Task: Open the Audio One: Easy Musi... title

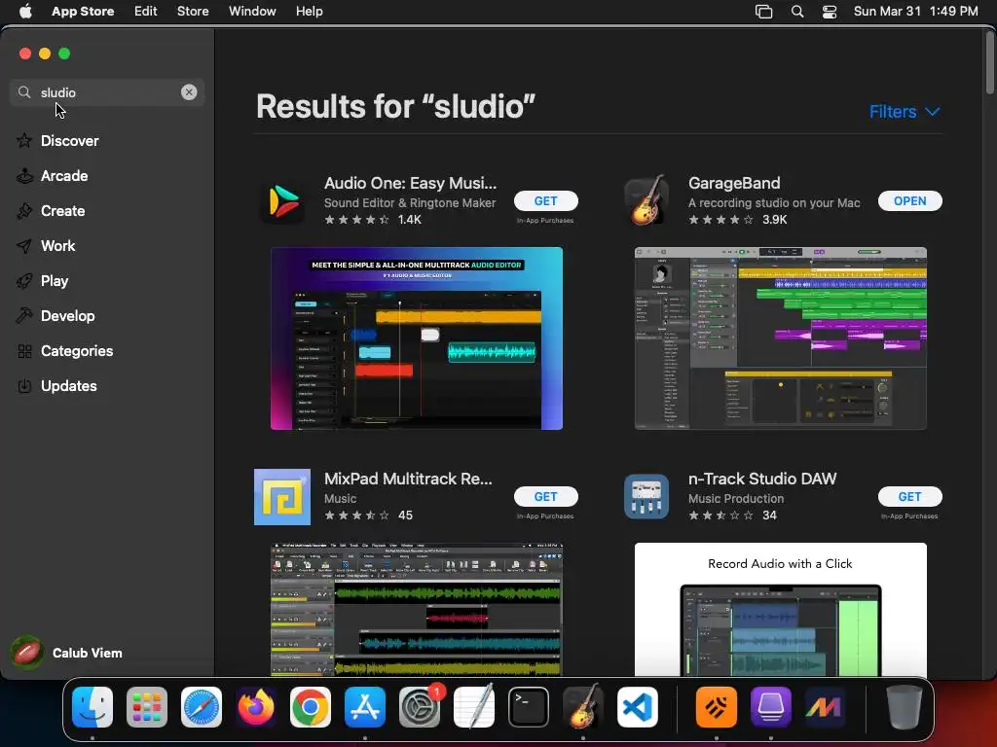Action: (410, 183)
